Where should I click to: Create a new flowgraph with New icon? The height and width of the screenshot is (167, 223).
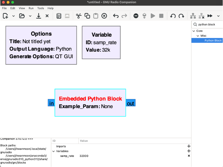5,16
